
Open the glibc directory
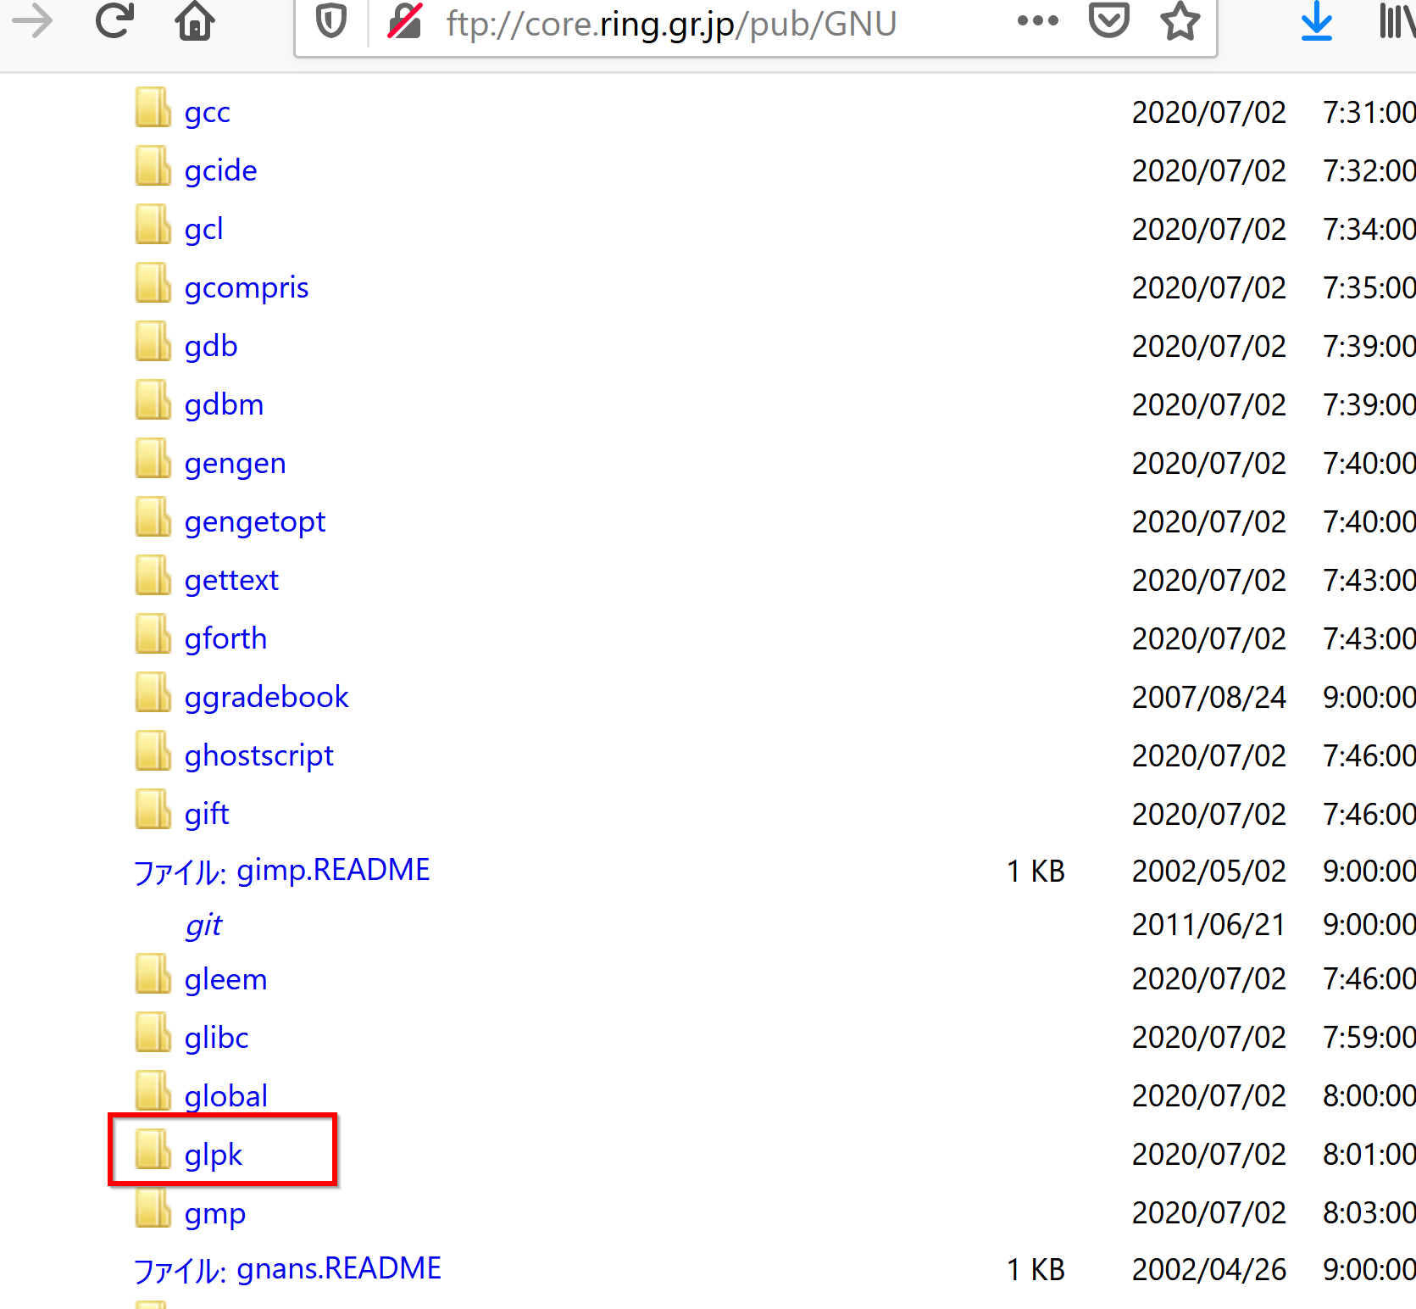tap(217, 1038)
